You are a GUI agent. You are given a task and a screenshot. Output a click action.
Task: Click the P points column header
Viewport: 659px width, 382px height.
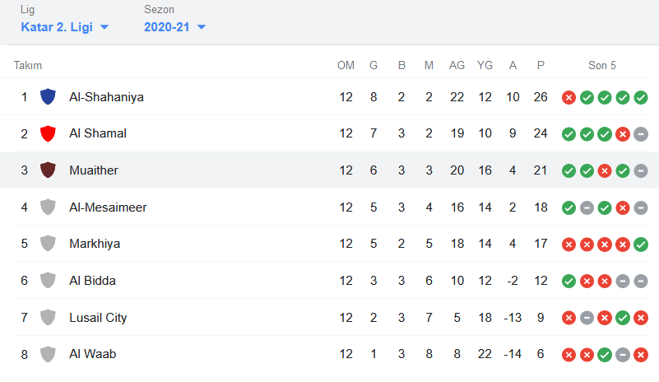(541, 65)
